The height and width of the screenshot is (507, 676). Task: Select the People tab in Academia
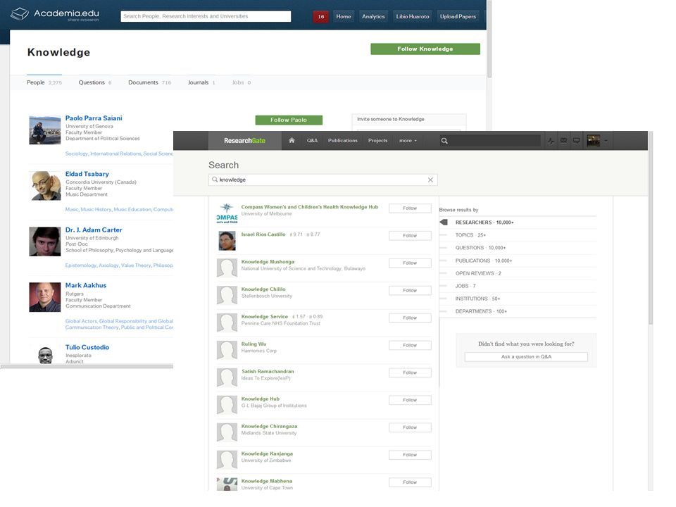pos(44,82)
